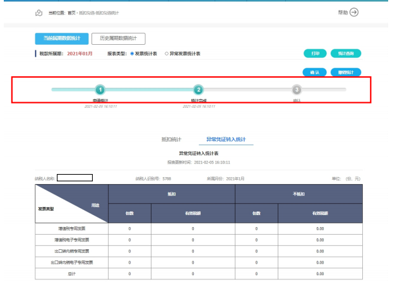Click the taxpayer ID number 5788

[167, 179]
